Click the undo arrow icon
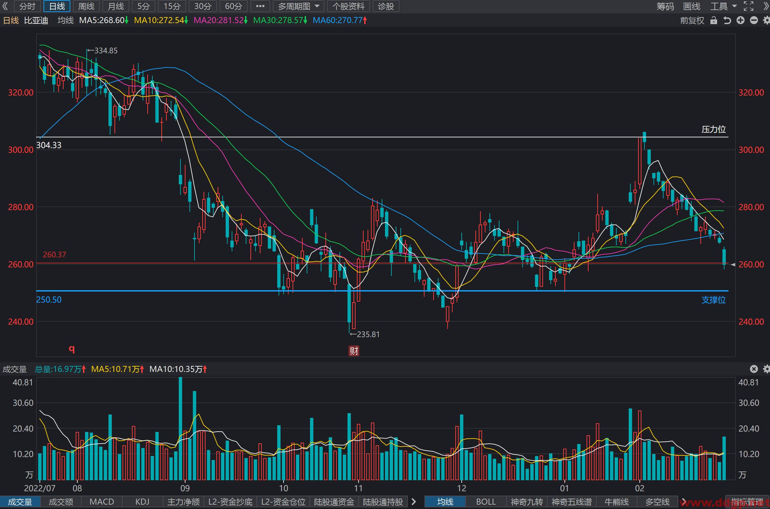Image resolution: width=770 pixels, height=509 pixels. [727, 20]
